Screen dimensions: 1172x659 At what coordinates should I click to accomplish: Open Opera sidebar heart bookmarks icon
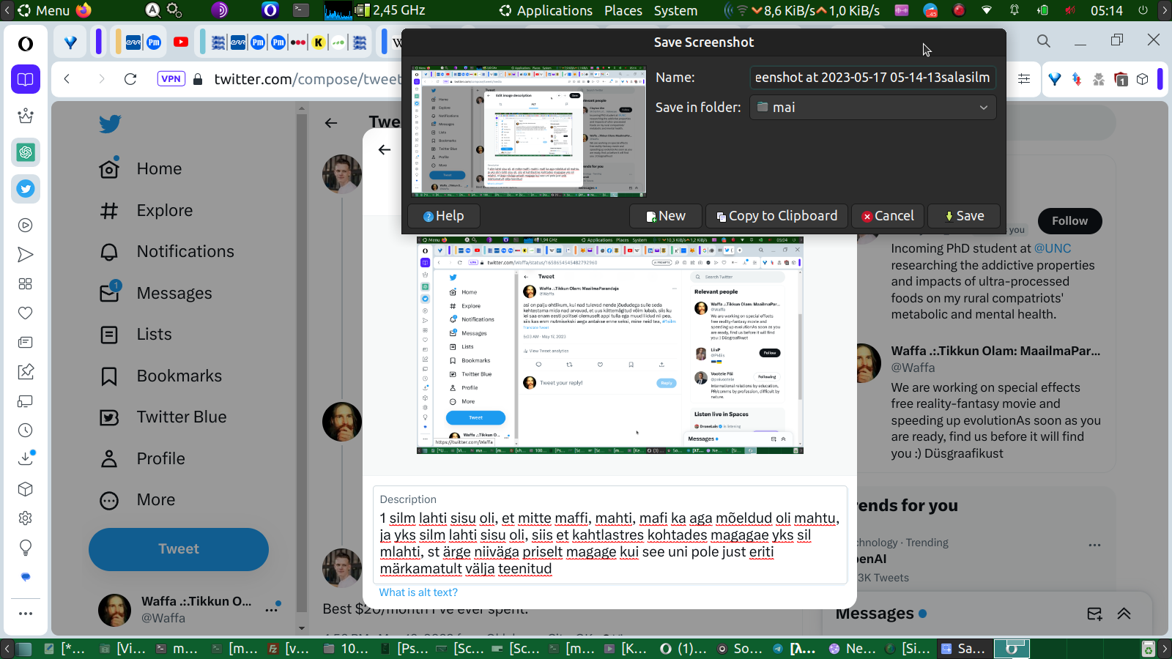(26, 313)
